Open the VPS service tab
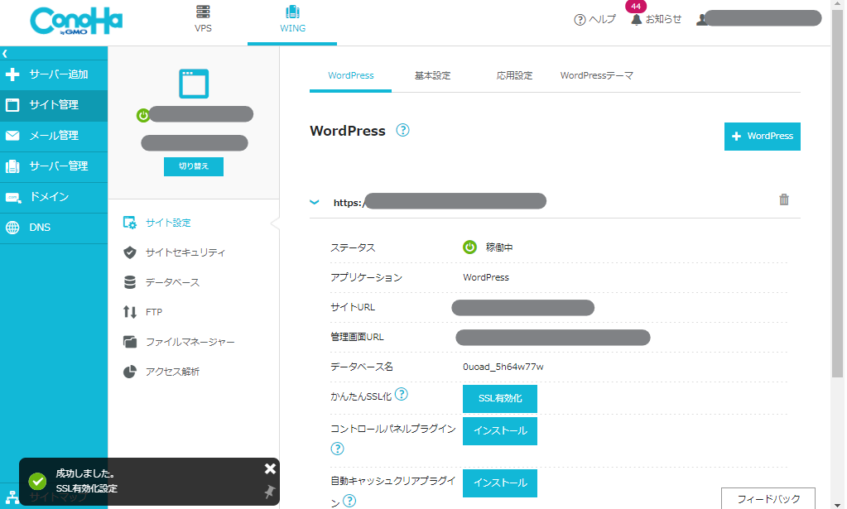 203,19
